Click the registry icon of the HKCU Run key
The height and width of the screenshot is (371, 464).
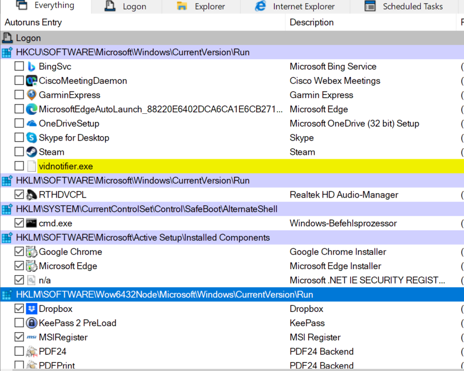pos(7,53)
